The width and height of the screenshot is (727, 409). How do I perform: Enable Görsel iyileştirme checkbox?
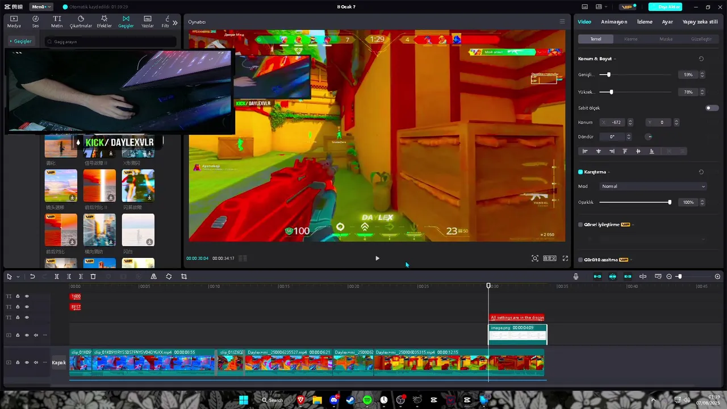coord(580,225)
